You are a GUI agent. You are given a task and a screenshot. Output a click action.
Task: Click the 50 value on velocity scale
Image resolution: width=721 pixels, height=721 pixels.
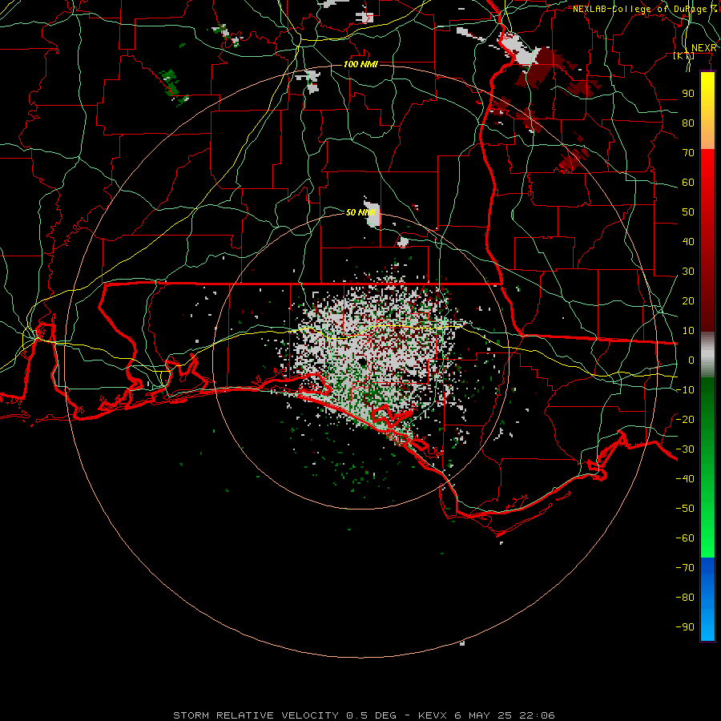tap(688, 212)
